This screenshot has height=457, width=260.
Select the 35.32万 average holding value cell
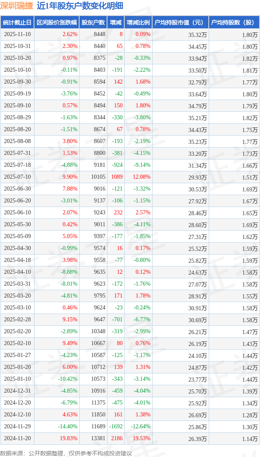[197, 34]
